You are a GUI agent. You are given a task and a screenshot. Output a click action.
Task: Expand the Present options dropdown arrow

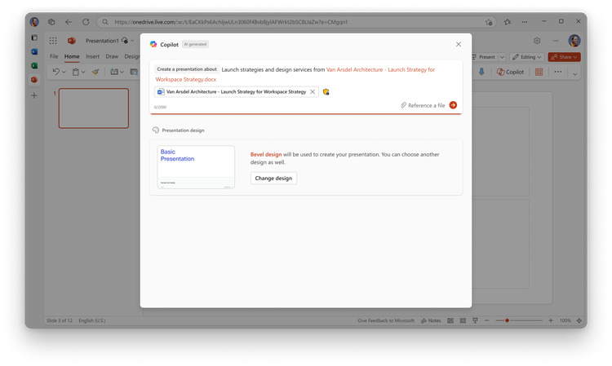[502, 57]
